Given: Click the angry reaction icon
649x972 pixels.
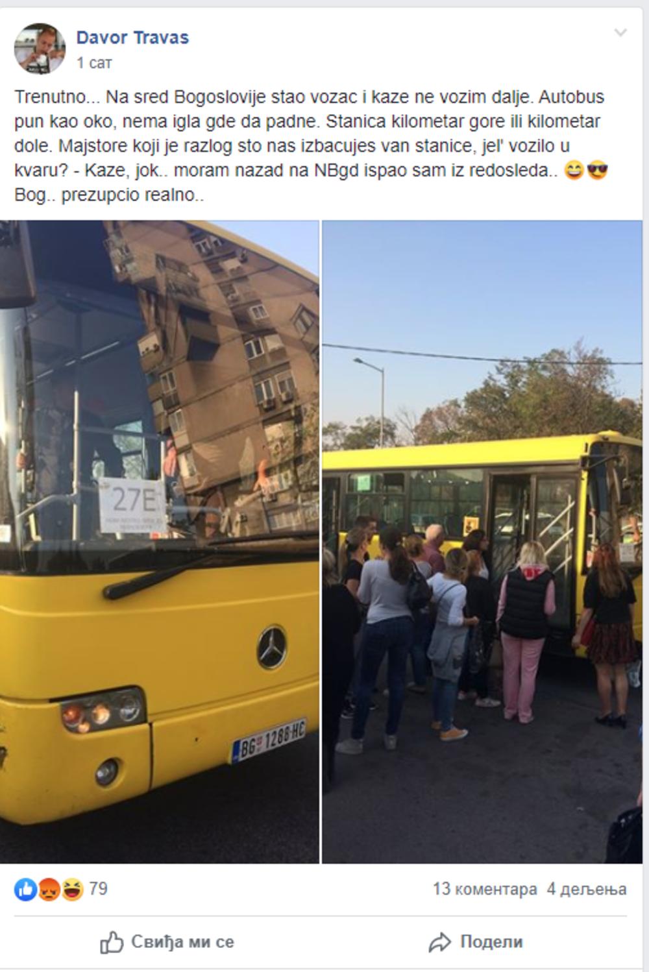Looking at the screenshot, I should pos(49,890).
